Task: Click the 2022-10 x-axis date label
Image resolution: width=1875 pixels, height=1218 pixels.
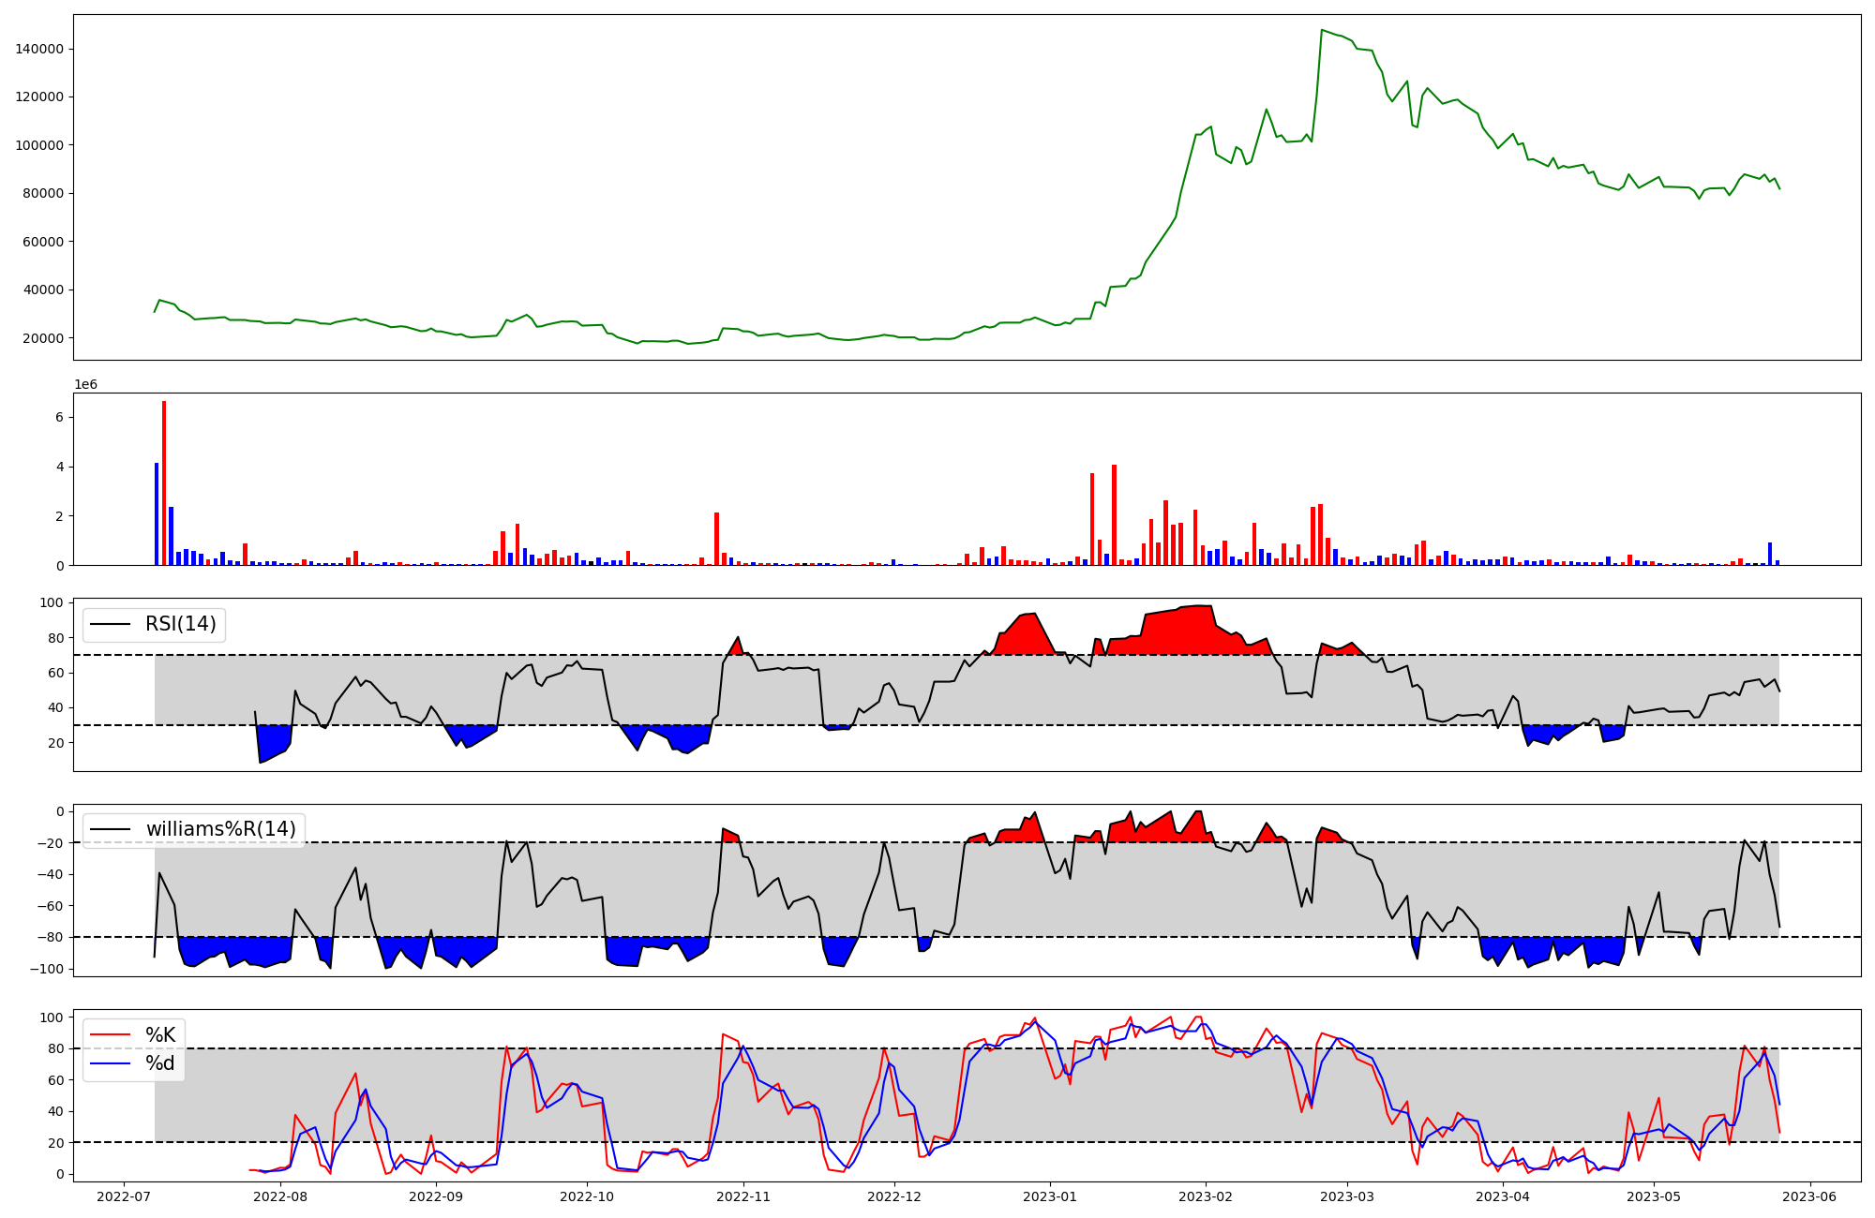Action: pos(587,1196)
